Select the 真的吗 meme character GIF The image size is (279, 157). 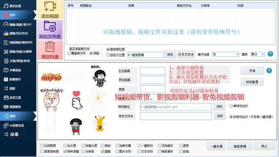(99, 77)
